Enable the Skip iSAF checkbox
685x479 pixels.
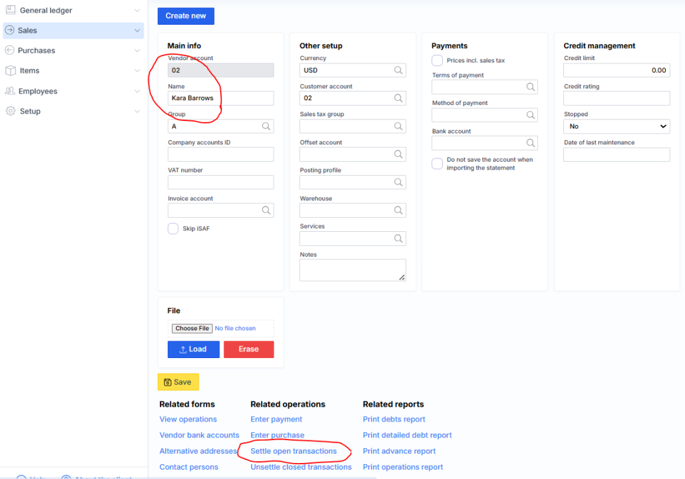pyautogui.click(x=173, y=228)
